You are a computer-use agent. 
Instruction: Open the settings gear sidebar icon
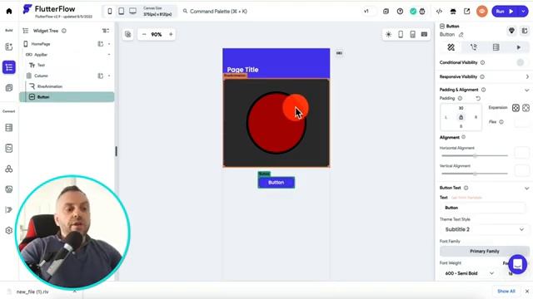coord(9,231)
